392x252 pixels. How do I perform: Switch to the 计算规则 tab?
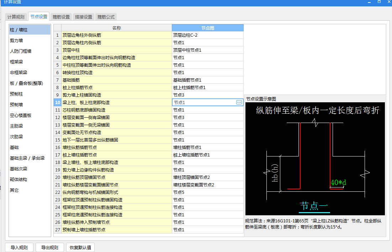[x=16, y=17]
